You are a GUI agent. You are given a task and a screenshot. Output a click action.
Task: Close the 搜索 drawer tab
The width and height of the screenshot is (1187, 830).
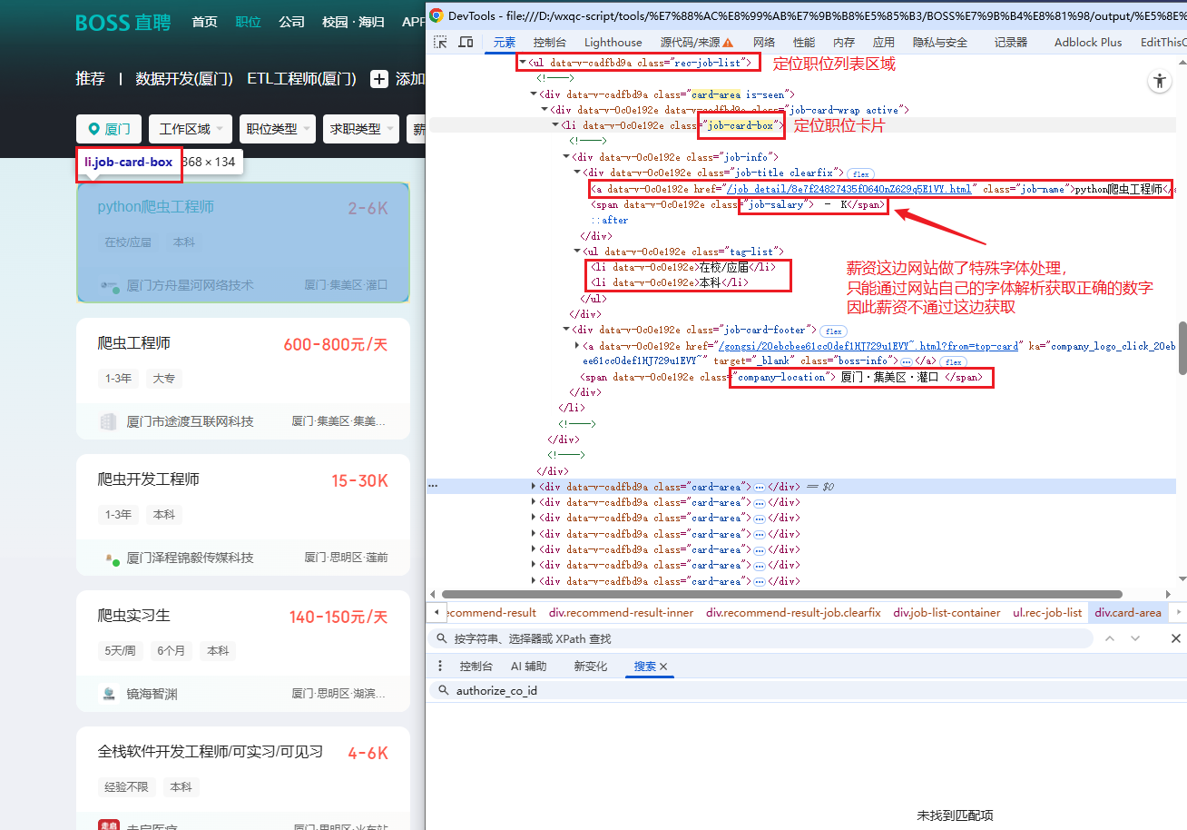coord(663,667)
